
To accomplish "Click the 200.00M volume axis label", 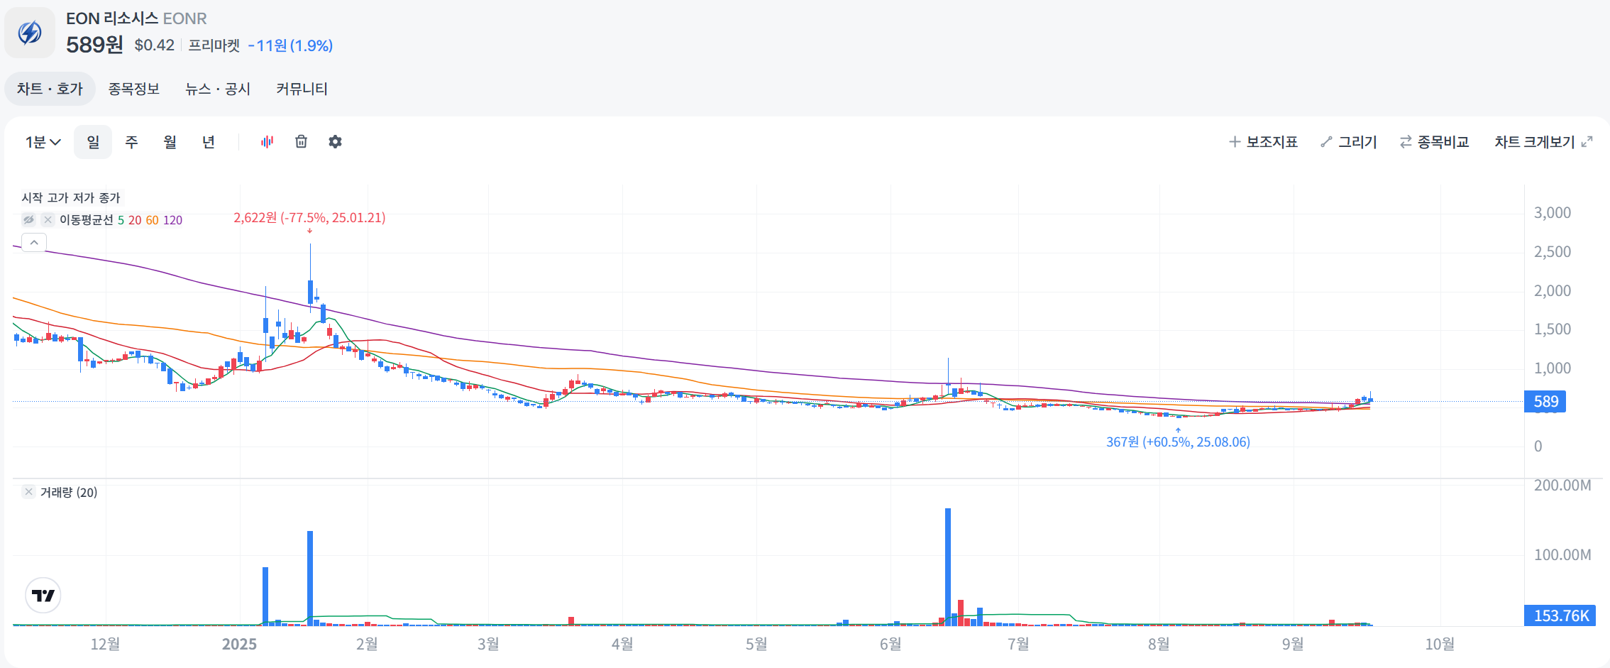I will 1562,486.
